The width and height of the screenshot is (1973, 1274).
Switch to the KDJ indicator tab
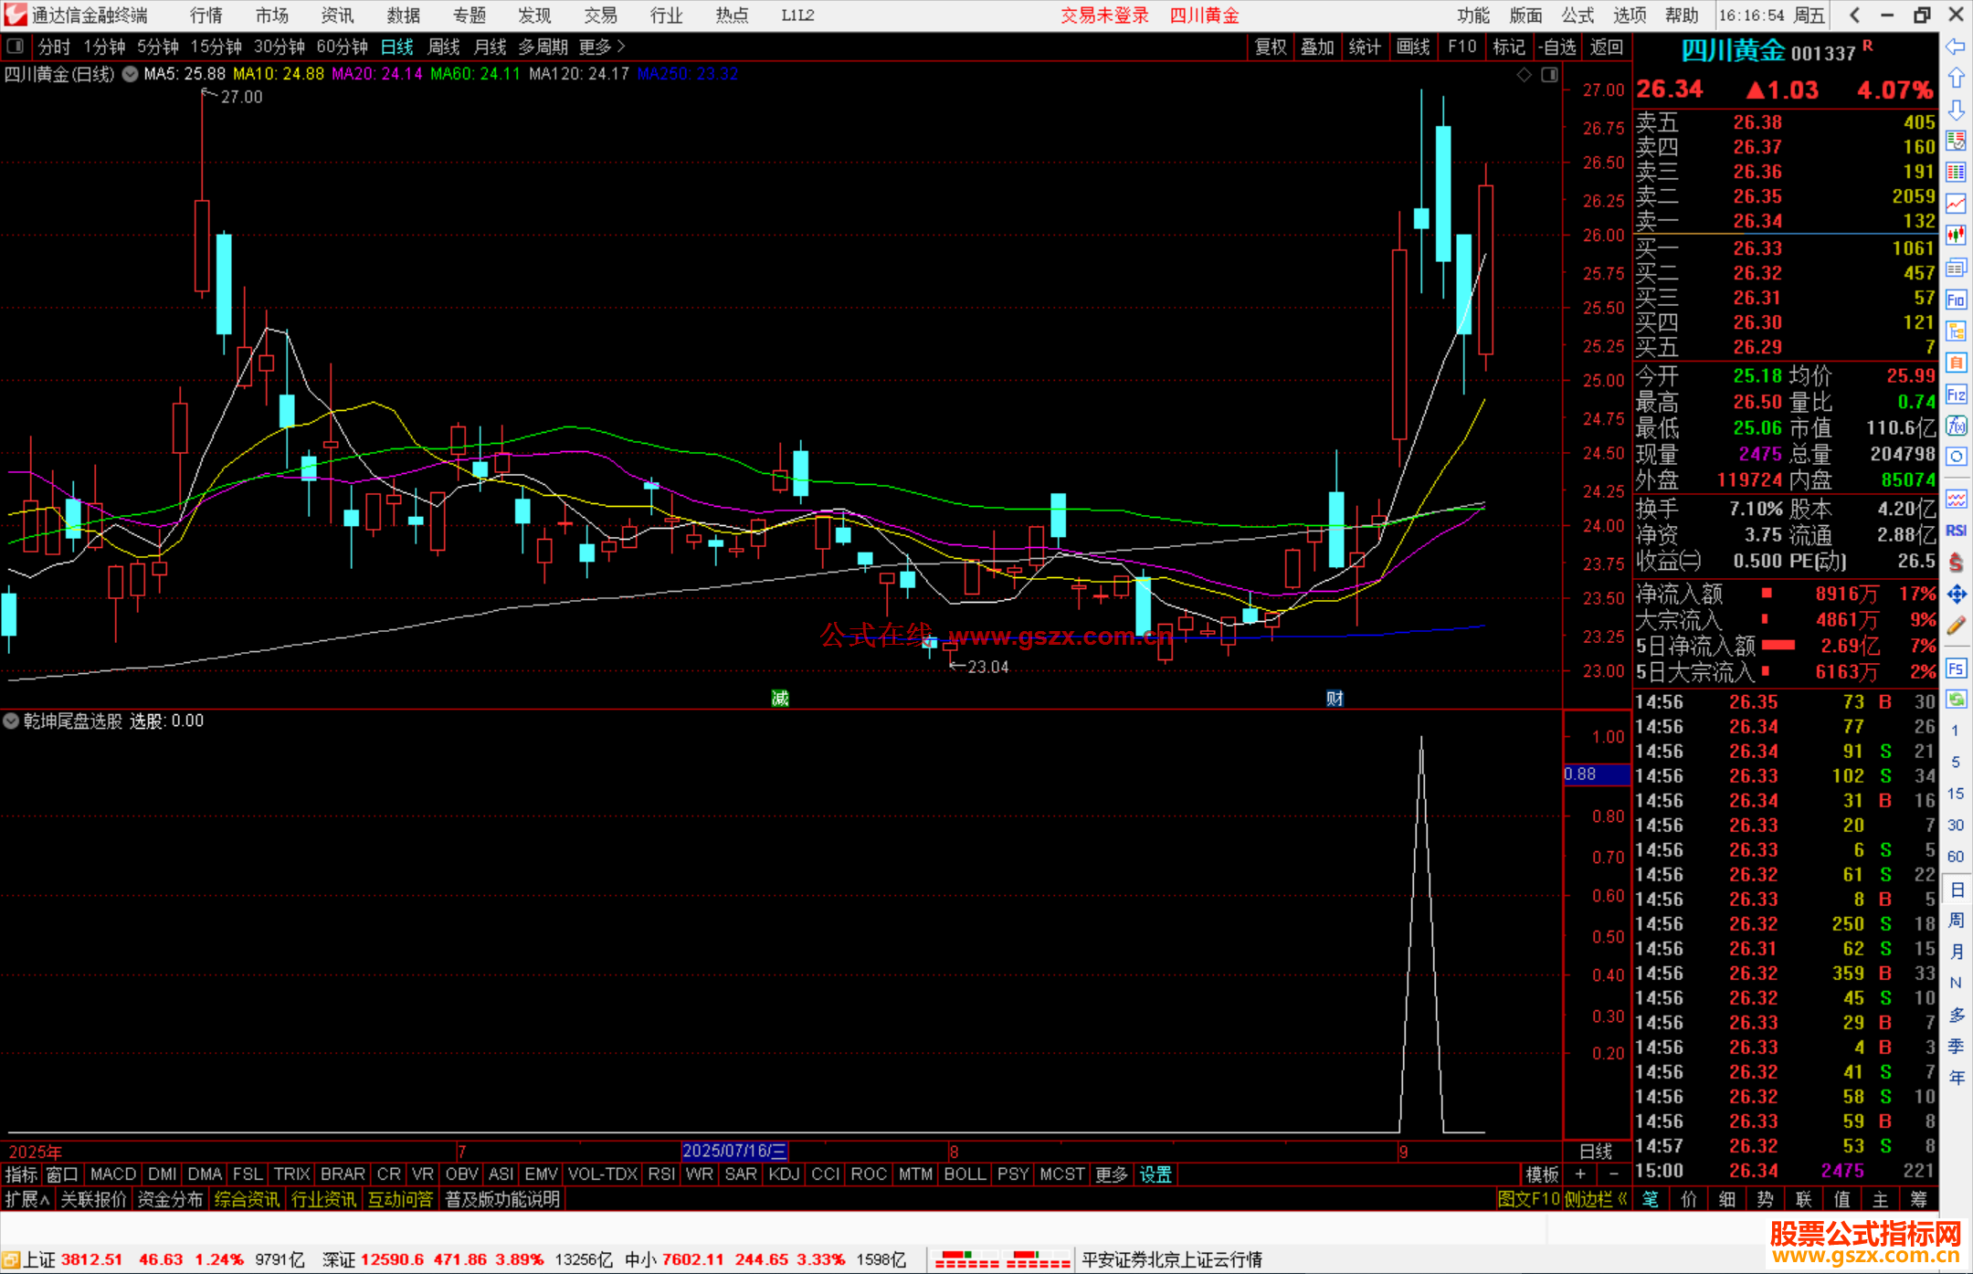pyautogui.click(x=784, y=1174)
